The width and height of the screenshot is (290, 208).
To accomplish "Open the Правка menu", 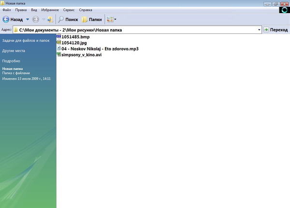I will [21, 10].
